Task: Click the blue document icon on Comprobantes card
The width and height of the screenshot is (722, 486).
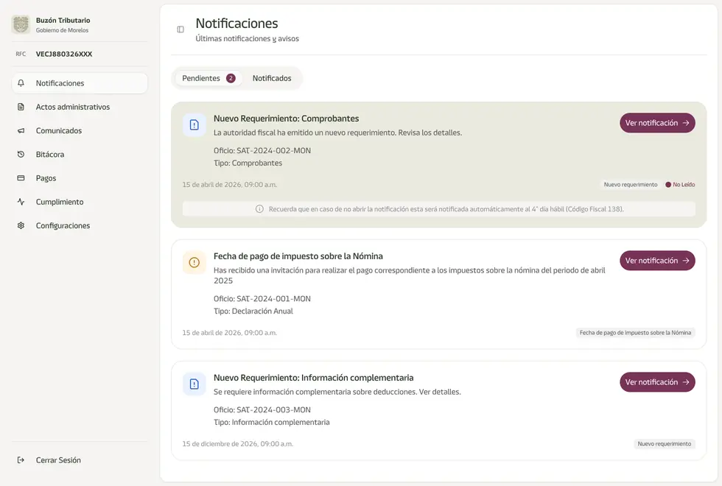Action: [194, 124]
